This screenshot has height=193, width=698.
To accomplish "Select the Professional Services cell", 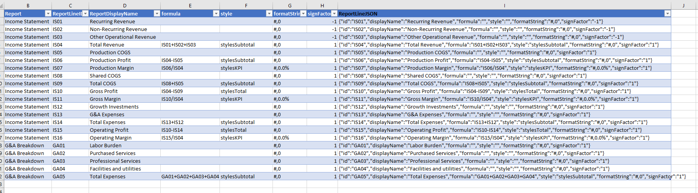I will pyautogui.click(x=125, y=161).
